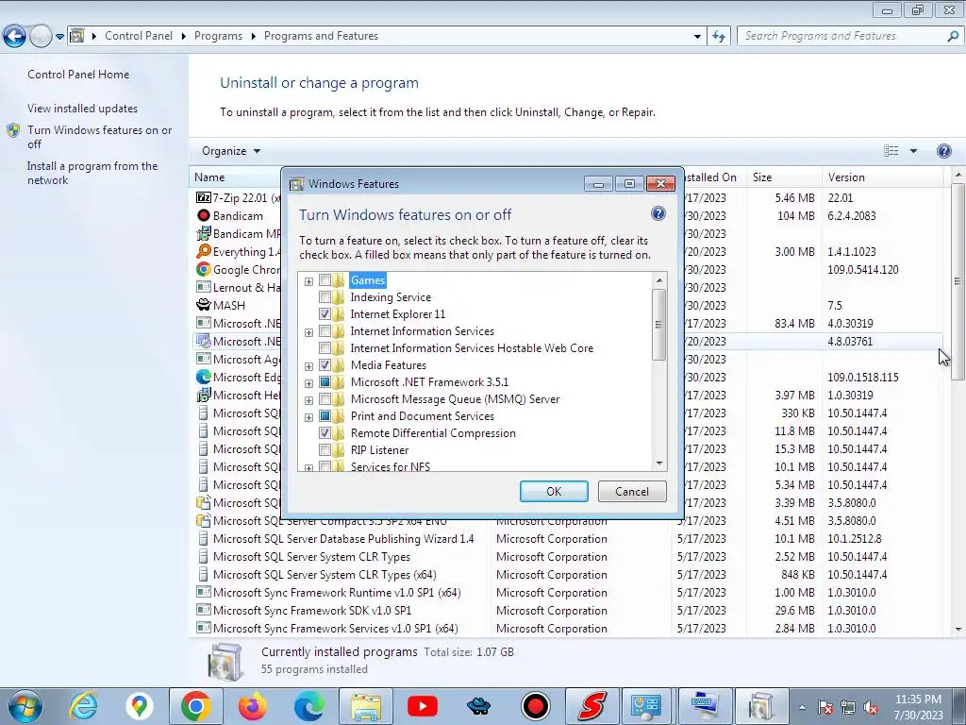Select Microsoft SQL Server Database Publishing Wizard 1.4

(x=343, y=538)
